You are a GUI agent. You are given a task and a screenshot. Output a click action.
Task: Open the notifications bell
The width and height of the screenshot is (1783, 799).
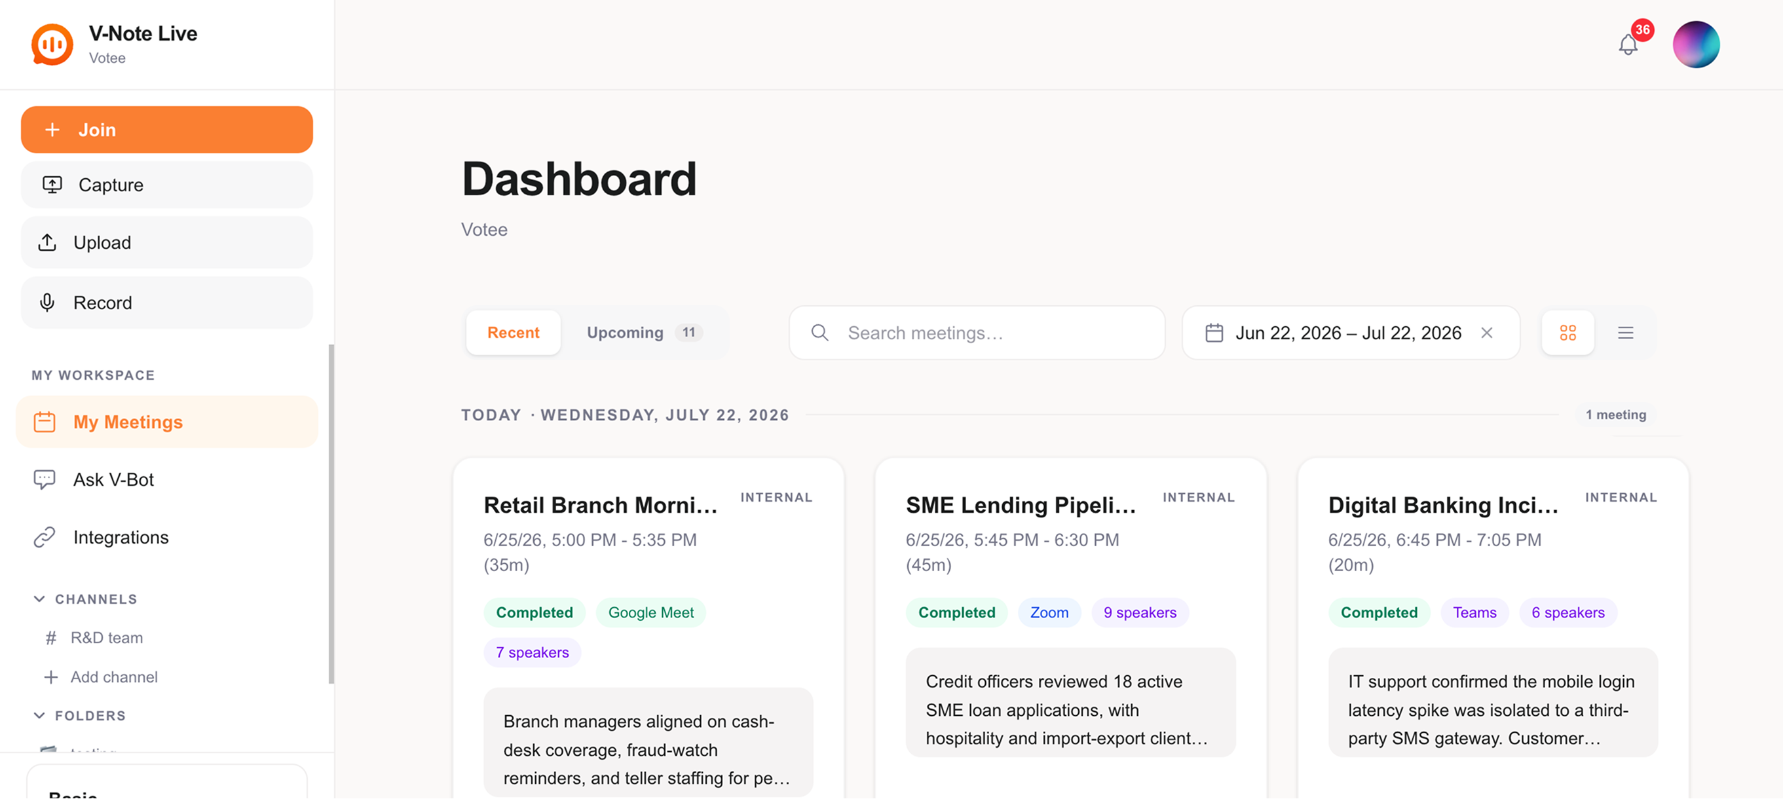tap(1628, 45)
